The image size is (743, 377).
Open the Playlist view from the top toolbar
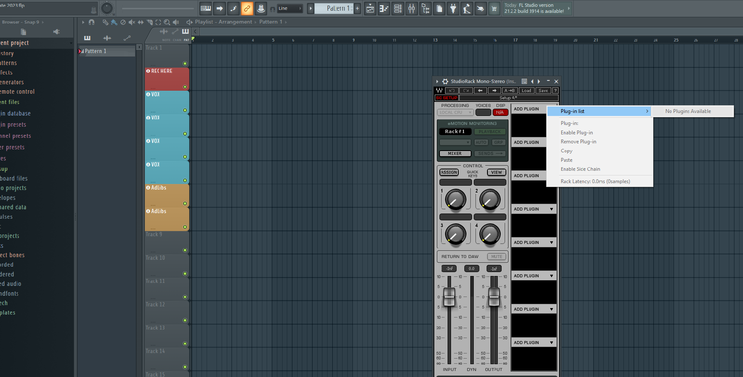point(370,8)
